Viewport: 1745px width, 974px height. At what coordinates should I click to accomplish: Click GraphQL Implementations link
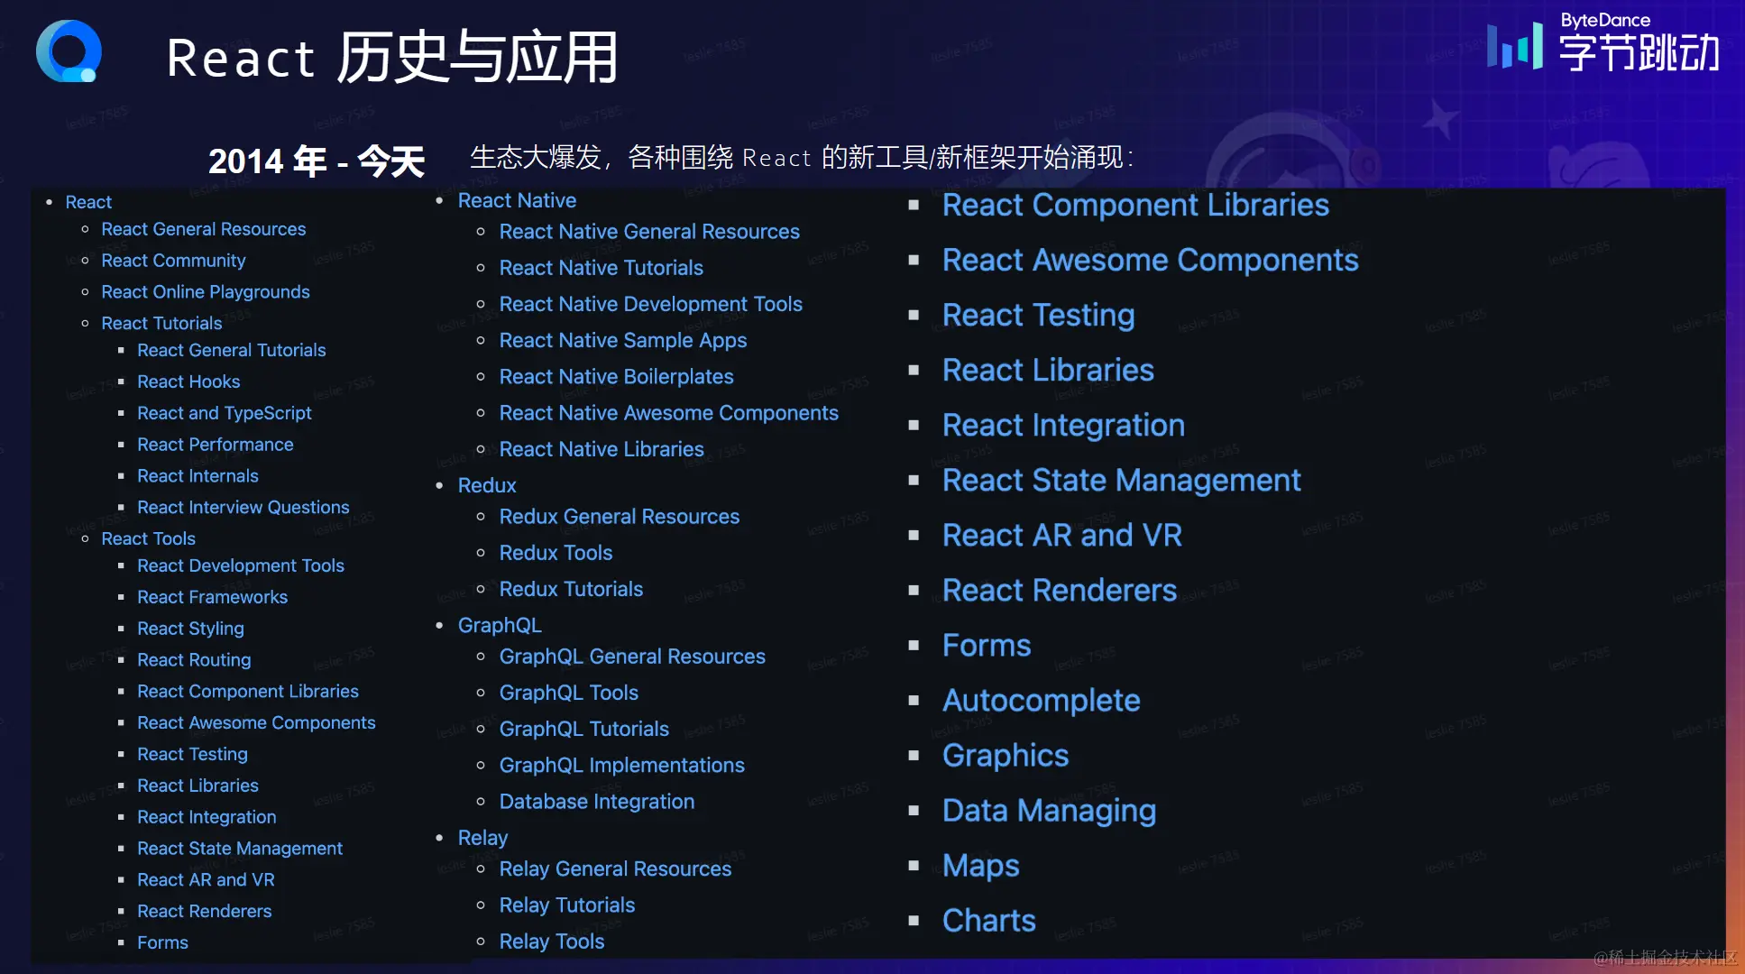[x=621, y=765]
